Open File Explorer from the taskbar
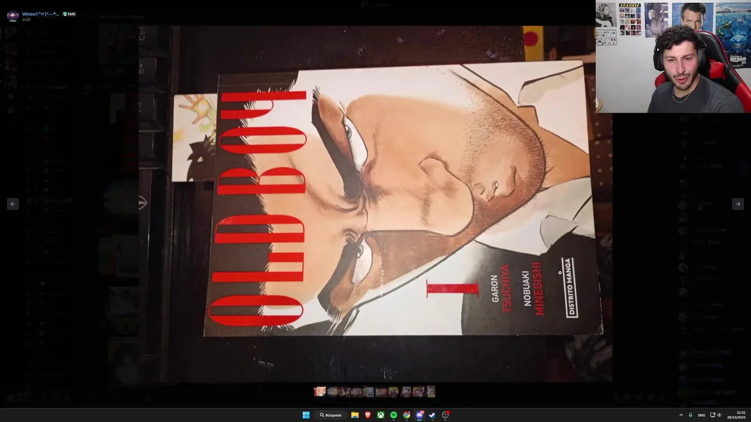The image size is (751, 422). coord(355,415)
